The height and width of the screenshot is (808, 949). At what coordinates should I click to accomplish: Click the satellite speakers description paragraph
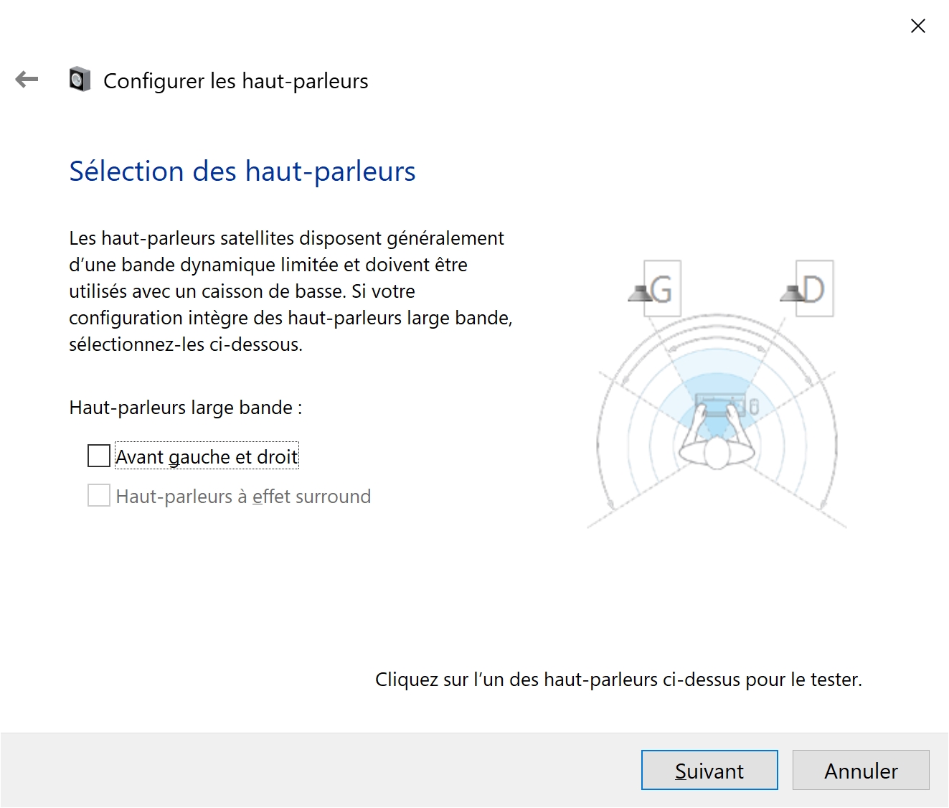[291, 291]
